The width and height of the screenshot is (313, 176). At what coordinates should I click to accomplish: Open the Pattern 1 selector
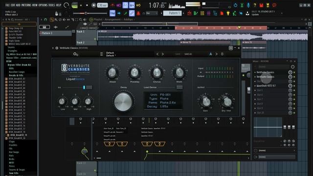(173, 13)
